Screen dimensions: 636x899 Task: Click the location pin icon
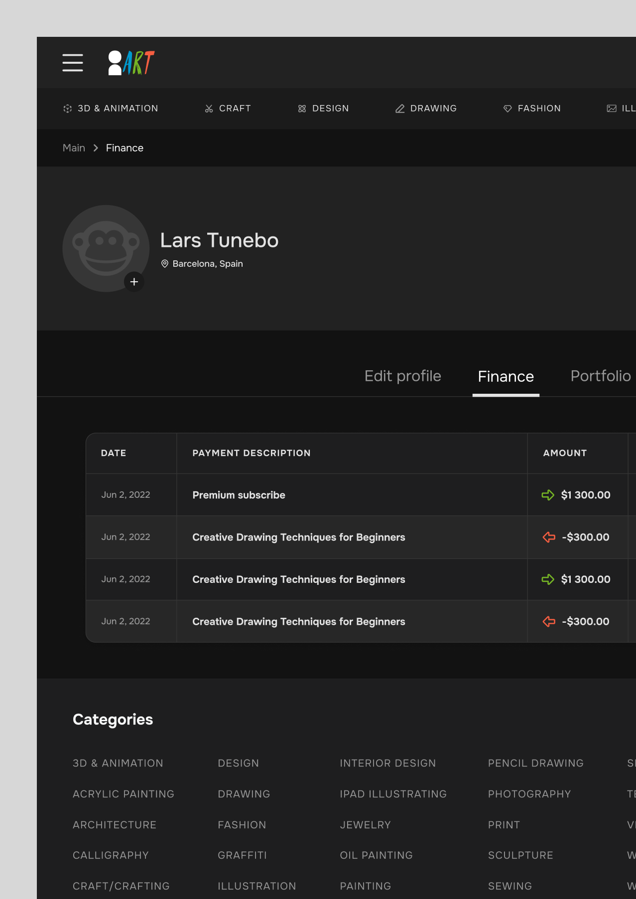tap(165, 264)
